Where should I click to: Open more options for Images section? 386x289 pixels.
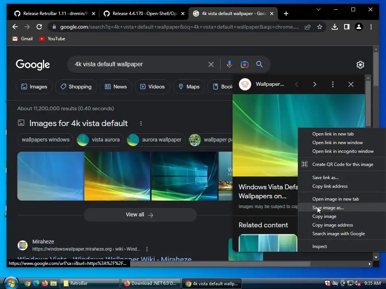tap(141, 123)
